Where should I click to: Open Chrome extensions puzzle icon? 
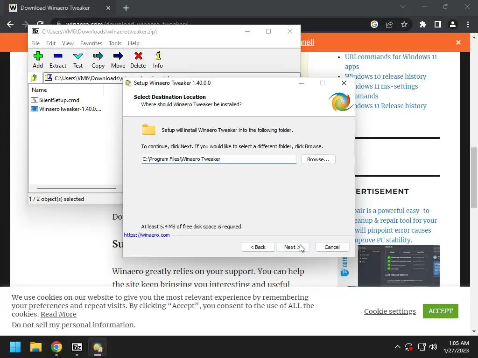point(423,24)
